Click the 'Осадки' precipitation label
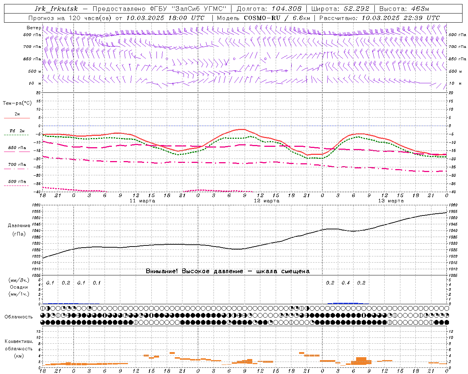The height and width of the screenshot is (374, 468). tap(19, 287)
